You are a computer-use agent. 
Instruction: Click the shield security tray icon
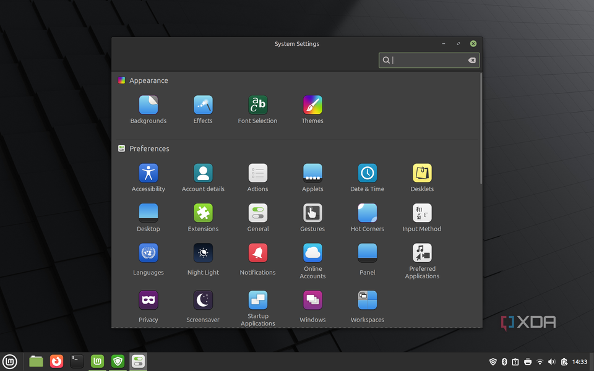(x=493, y=362)
